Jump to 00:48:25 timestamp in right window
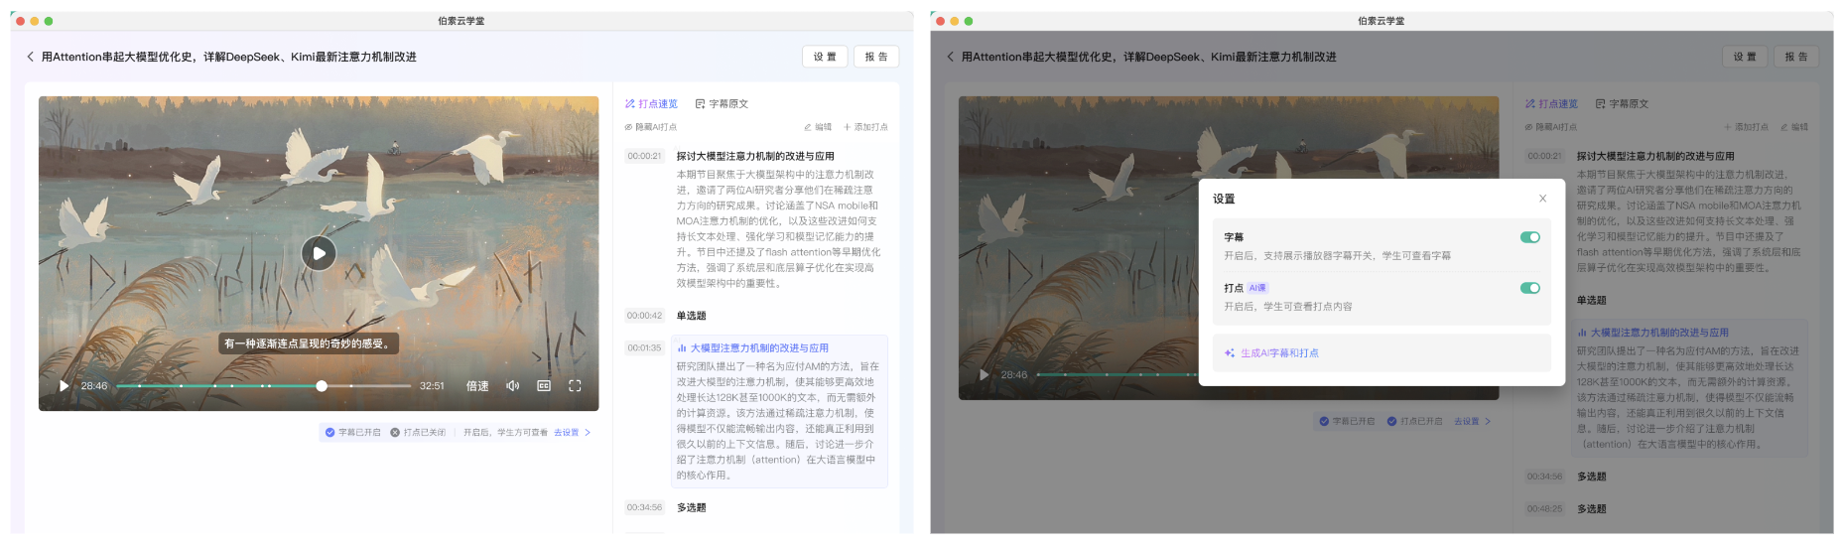This screenshot has height=548, width=1842. tap(1544, 509)
